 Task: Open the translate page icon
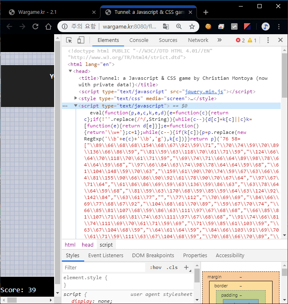[166, 26]
